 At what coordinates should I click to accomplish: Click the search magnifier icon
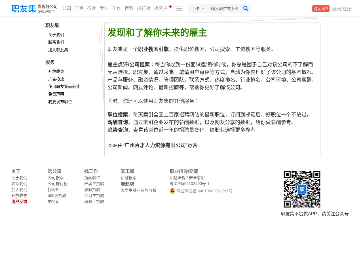246,8
